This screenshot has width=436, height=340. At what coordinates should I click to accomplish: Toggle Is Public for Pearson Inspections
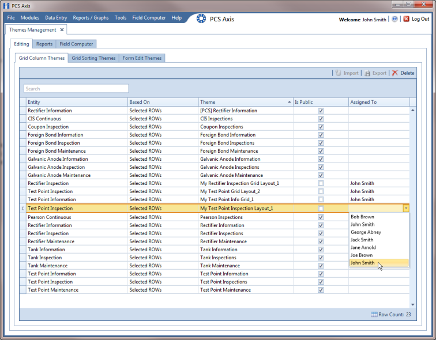coord(321,217)
